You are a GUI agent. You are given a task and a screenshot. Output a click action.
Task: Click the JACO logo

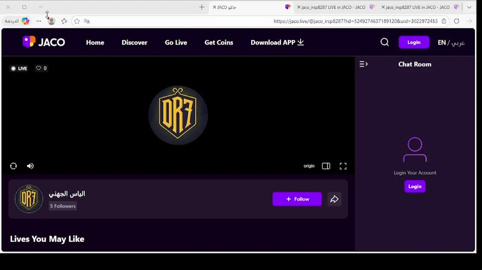coord(44,42)
